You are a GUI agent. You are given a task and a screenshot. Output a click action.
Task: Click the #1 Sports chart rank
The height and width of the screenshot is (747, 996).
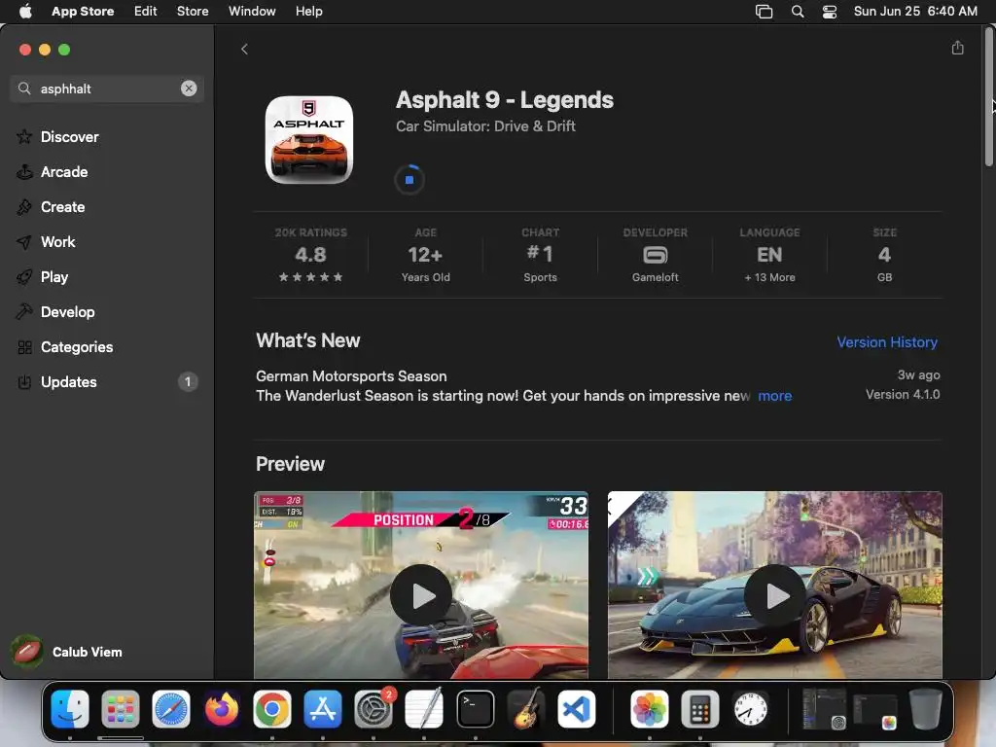coord(540,255)
